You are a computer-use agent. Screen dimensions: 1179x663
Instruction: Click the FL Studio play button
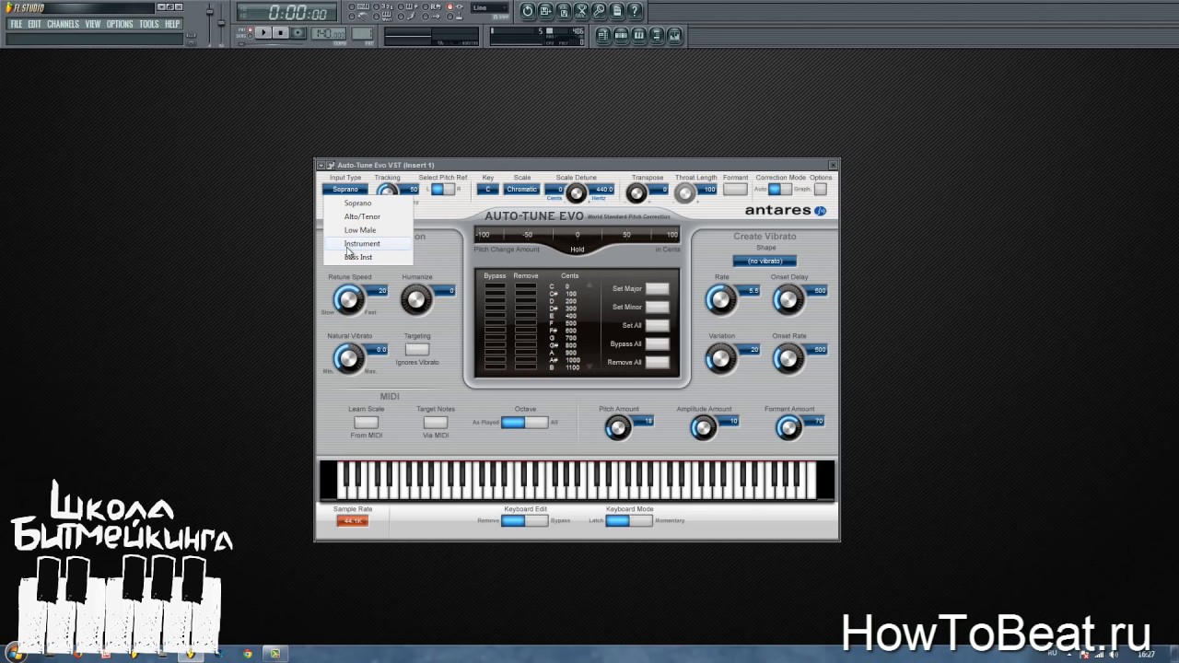tap(263, 33)
